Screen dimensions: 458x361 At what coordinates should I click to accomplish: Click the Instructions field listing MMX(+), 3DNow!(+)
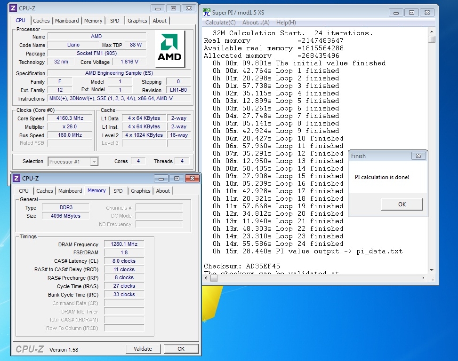[119, 98]
